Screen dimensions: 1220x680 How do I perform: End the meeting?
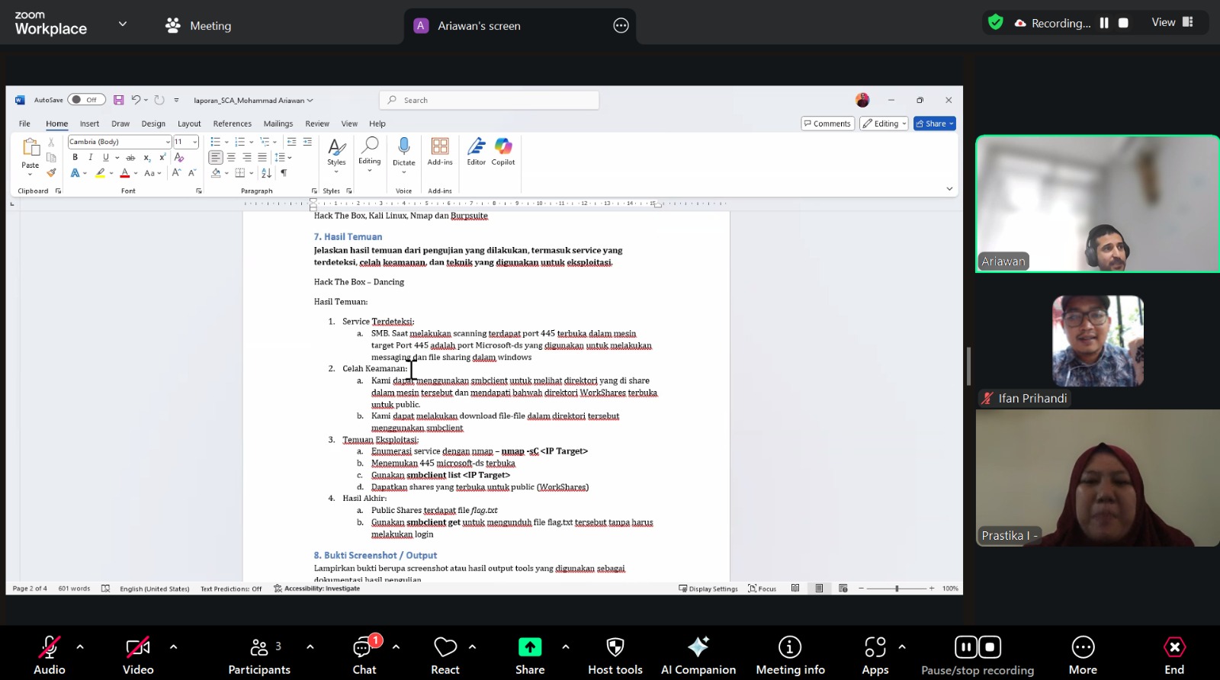click(x=1174, y=655)
